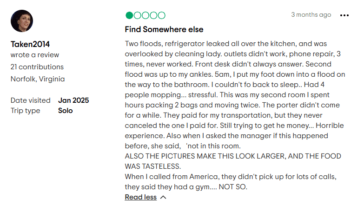This screenshot has height=206, width=364.
Task: Open the three-dot more options menu
Action: [344, 15]
